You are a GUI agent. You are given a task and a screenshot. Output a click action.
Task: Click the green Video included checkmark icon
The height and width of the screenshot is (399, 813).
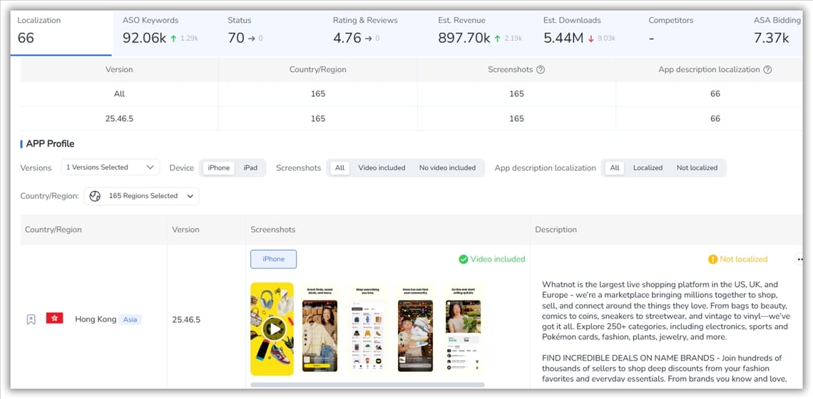tap(464, 259)
